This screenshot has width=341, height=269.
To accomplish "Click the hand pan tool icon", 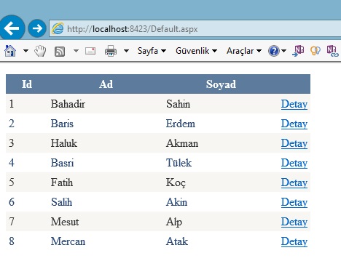I will point(40,51).
